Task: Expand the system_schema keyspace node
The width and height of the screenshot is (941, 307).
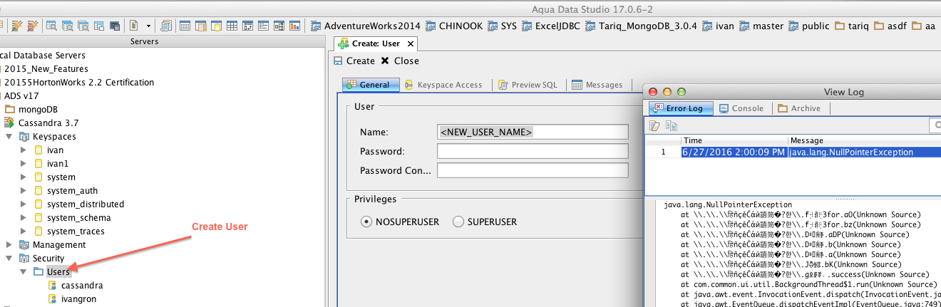Action: click(x=24, y=217)
